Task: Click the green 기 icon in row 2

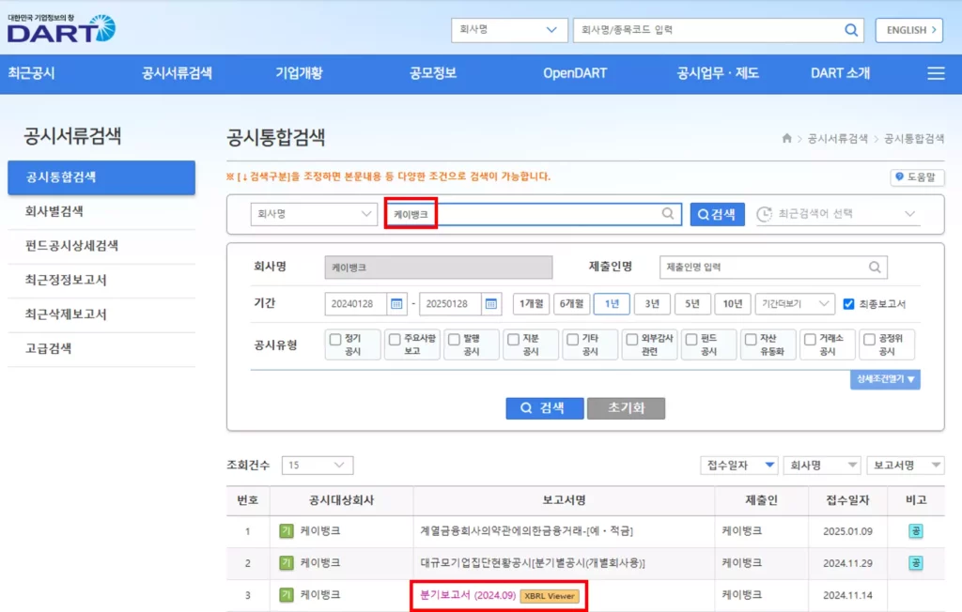Action: (286, 563)
